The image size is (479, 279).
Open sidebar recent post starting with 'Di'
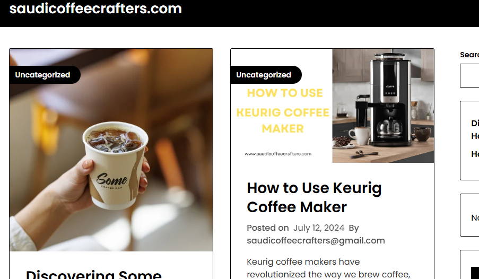(x=475, y=129)
